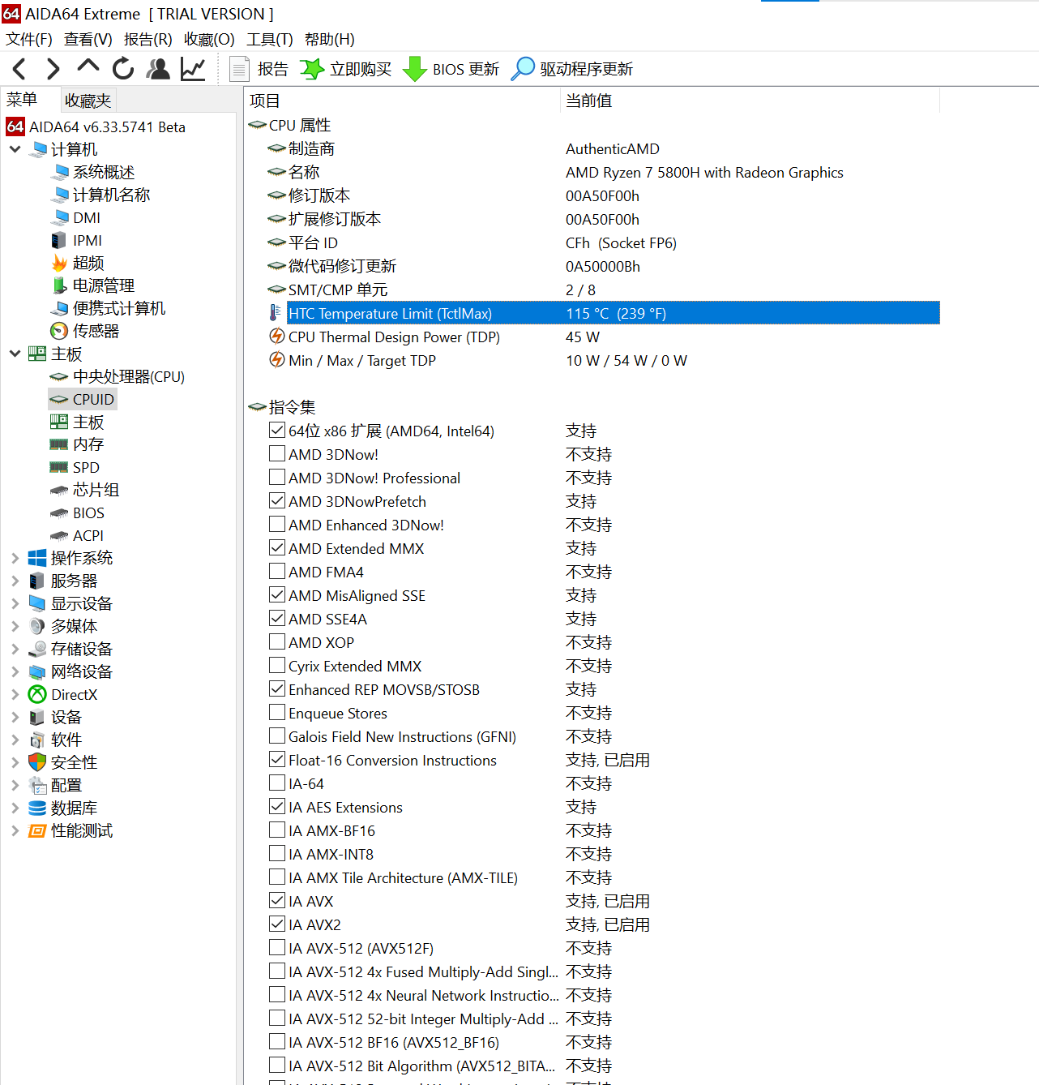Go forward with the right arrow toolbar icon
This screenshot has height=1085, width=1039.
pos(53,69)
